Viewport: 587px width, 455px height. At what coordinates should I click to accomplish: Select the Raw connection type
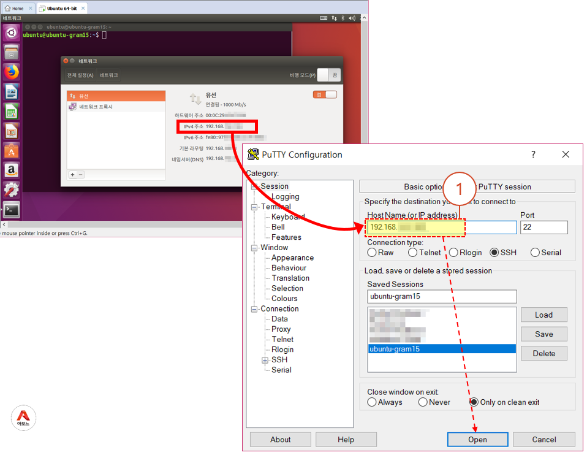click(x=381, y=253)
